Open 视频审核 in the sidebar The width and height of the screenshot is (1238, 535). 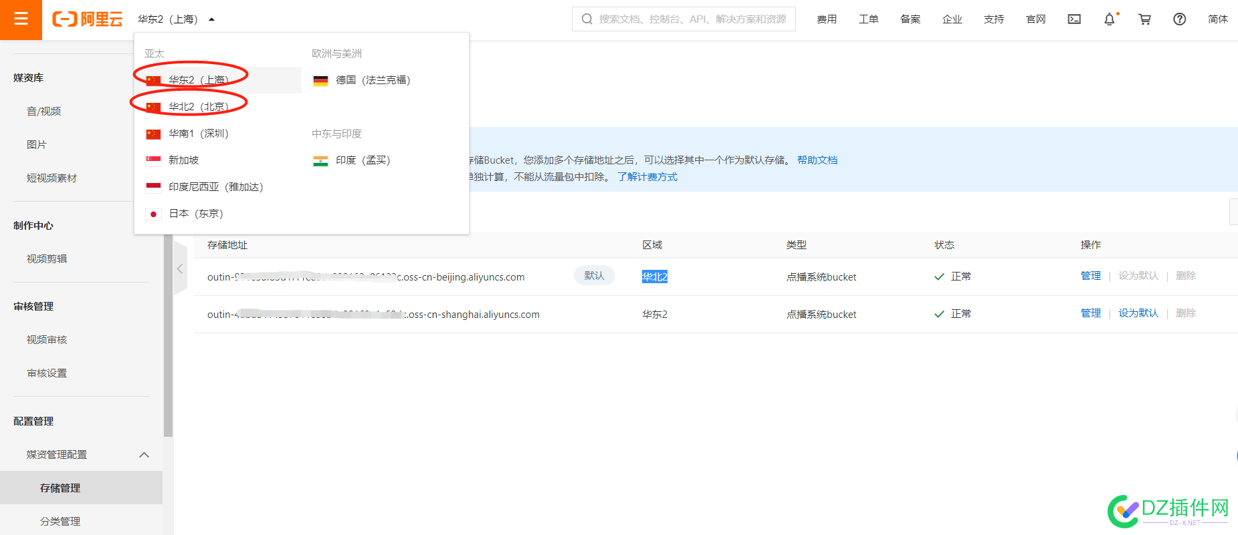47,340
